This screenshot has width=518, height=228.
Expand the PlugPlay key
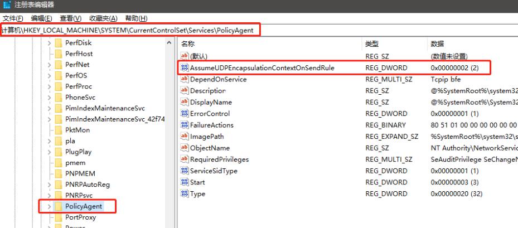pos(49,152)
